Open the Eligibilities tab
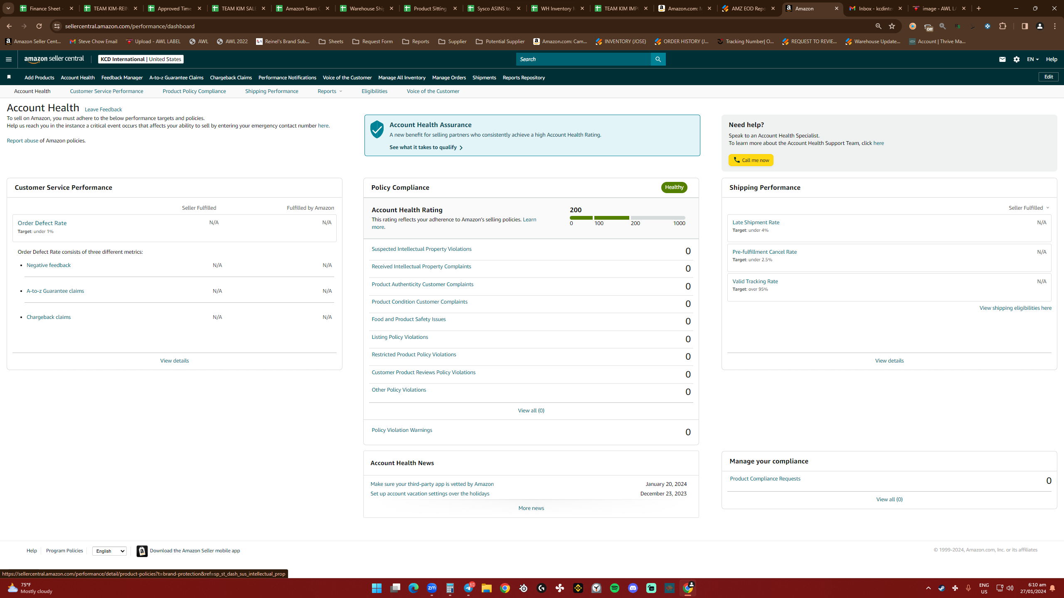The height and width of the screenshot is (598, 1064). (x=374, y=91)
